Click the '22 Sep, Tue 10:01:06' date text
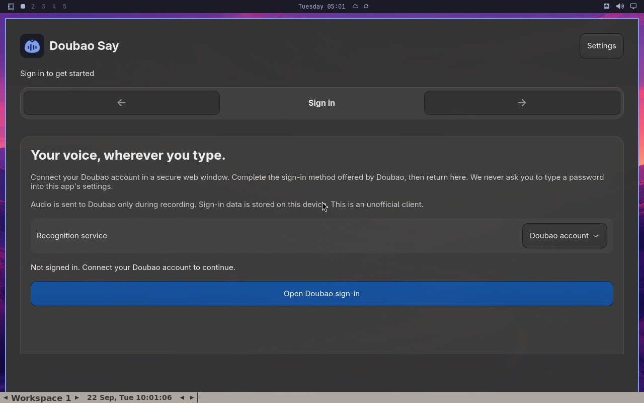The width and height of the screenshot is (644, 403). coord(129,397)
